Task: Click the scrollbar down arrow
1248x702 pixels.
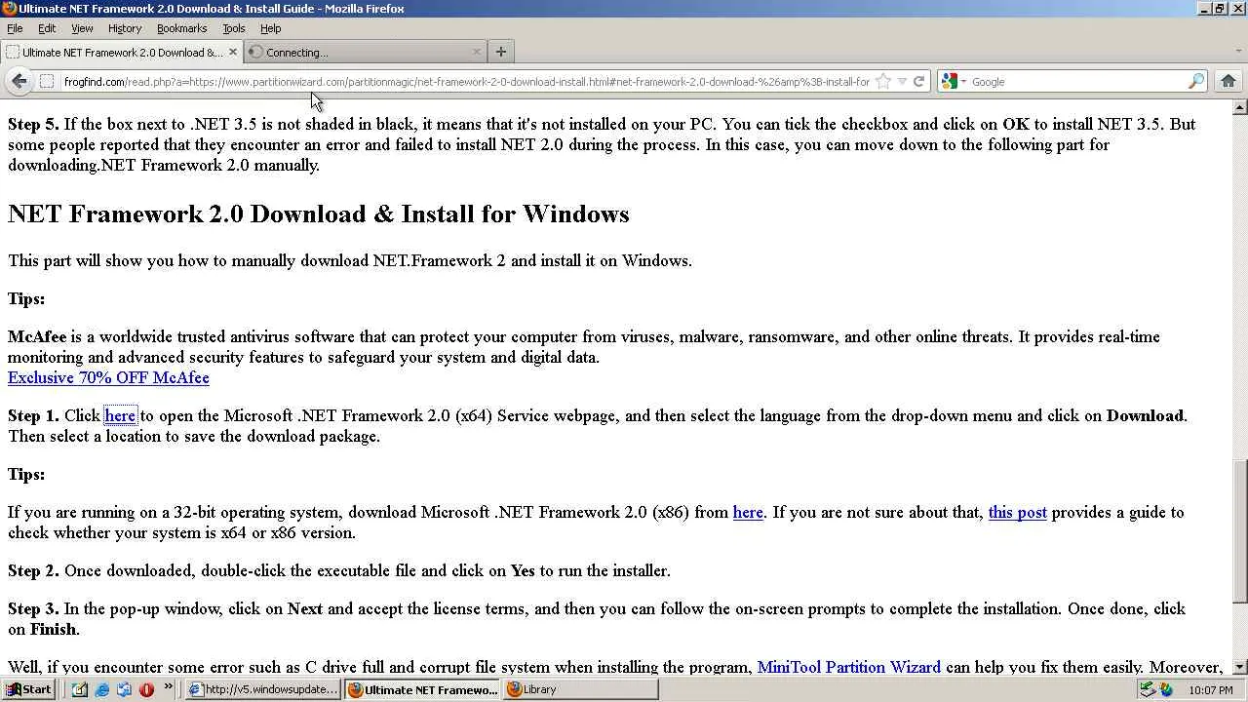Action: [1240, 668]
